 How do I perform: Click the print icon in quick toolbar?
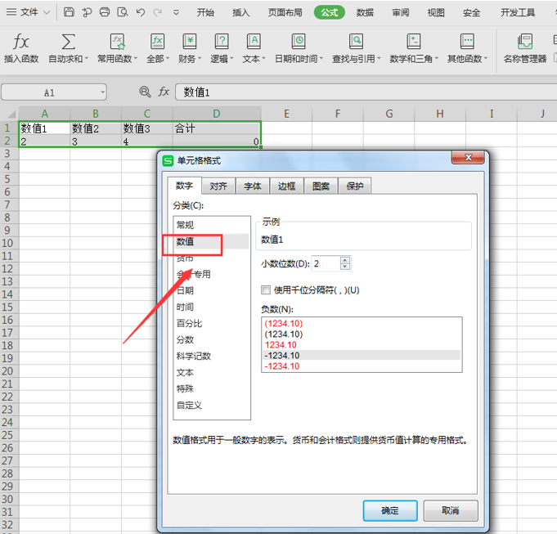(x=105, y=12)
